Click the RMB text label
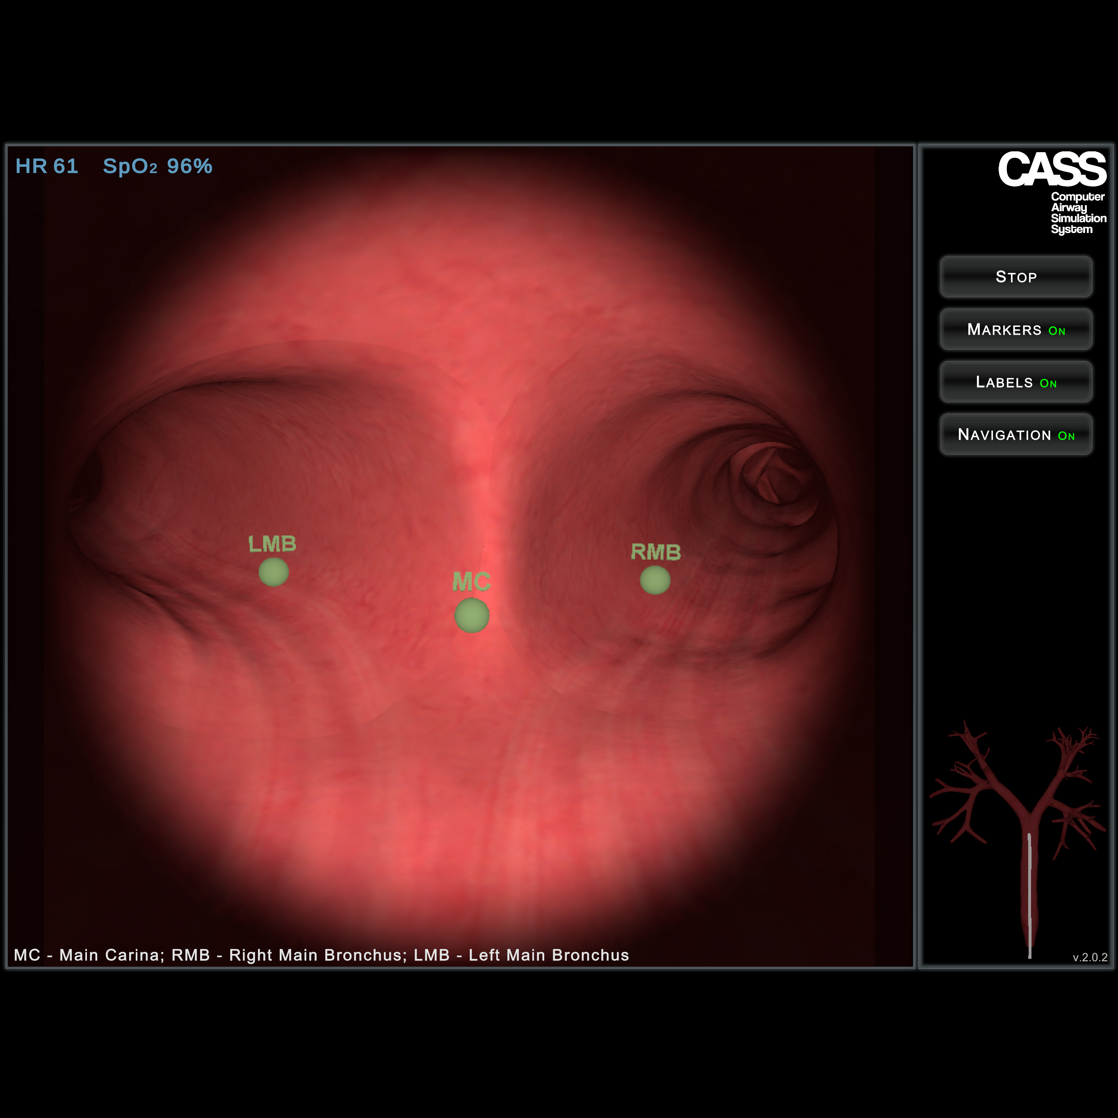 point(656,552)
